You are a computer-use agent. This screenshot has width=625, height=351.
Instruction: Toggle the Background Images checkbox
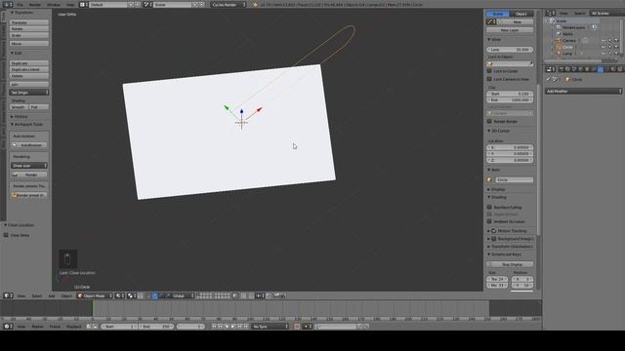tap(494, 238)
